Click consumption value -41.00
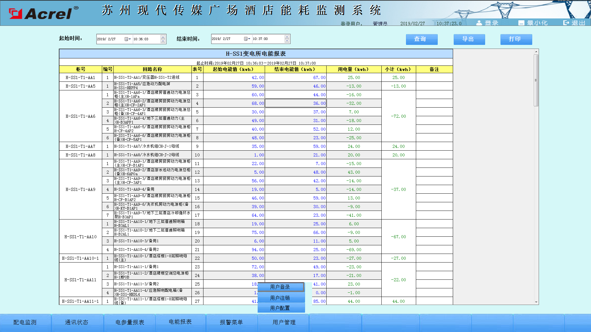The image size is (591, 332). (354, 215)
